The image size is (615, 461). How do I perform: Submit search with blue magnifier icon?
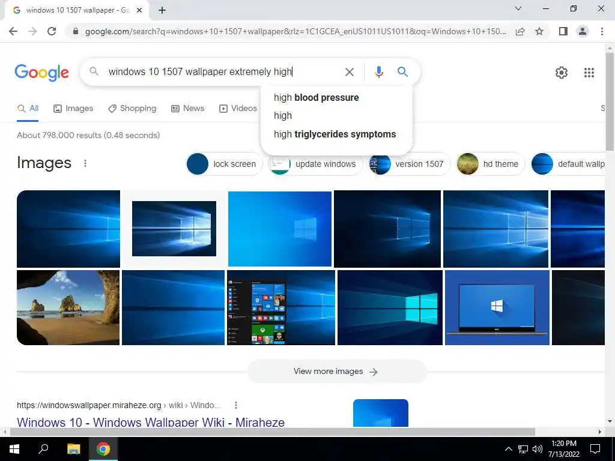402,72
